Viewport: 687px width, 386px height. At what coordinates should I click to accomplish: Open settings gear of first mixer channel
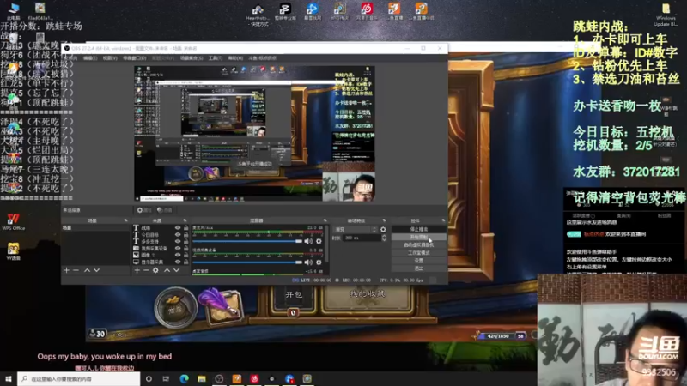click(x=319, y=241)
